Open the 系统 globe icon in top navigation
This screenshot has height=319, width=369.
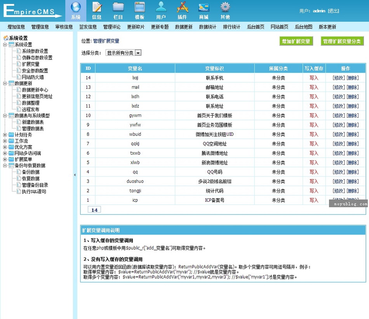pos(76,7)
